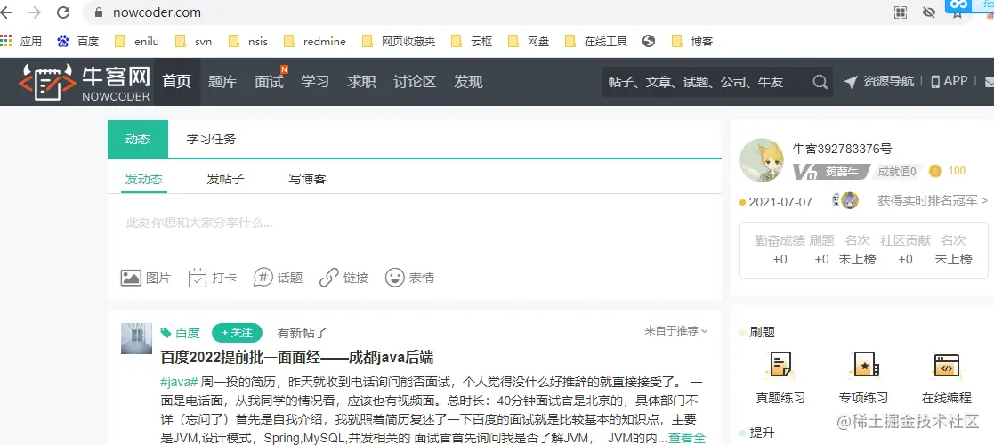Click the crossed-eye icon in address bar
Screen dimensions: 994x445
[x=929, y=12]
